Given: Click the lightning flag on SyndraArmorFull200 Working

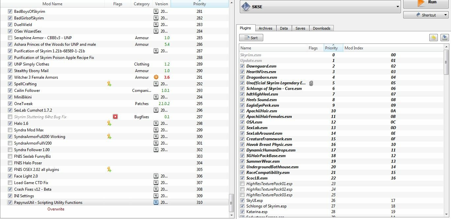Looking at the screenshot, I should 109,136.
